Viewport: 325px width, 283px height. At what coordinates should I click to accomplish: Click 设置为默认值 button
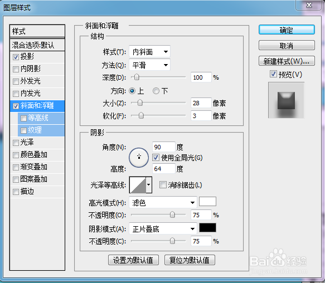[x=133, y=260]
